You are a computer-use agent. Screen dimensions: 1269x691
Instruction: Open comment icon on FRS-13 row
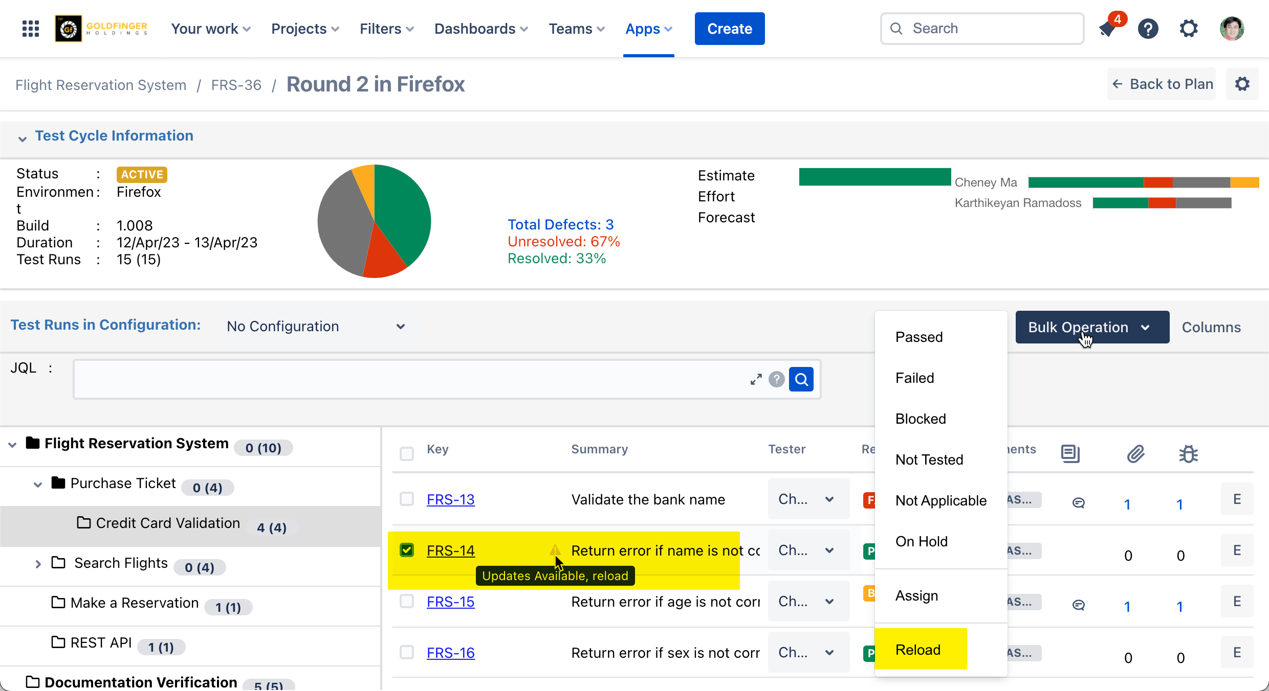(x=1078, y=503)
